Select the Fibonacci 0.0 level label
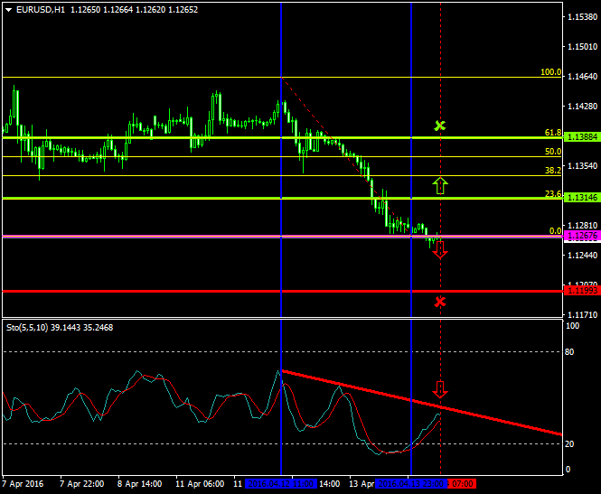Viewport: 601px width, 494px height. tap(556, 231)
